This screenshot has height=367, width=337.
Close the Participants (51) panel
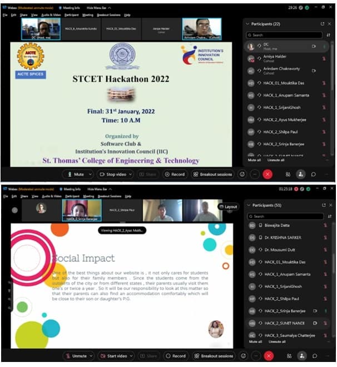[x=331, y=205]
